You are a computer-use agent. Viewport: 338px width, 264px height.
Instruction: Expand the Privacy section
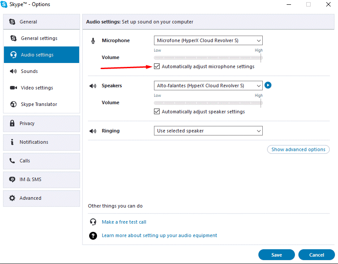point(41,123)
